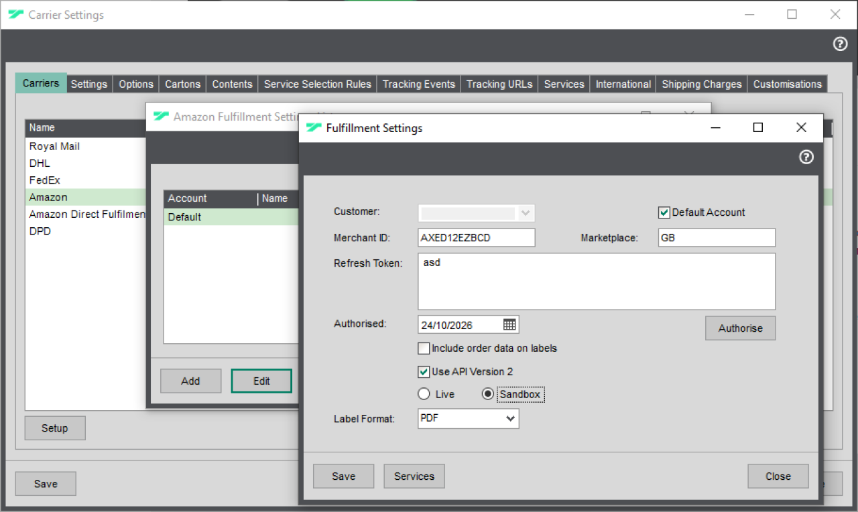
Task: Go to the Customisations tab
Action: (787, 84)
